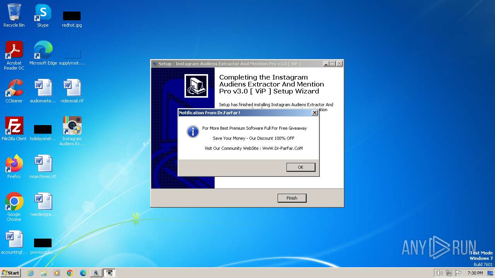
Task: Close the Dr.FarFar notification dialog
Action: (x=314, y=112)
